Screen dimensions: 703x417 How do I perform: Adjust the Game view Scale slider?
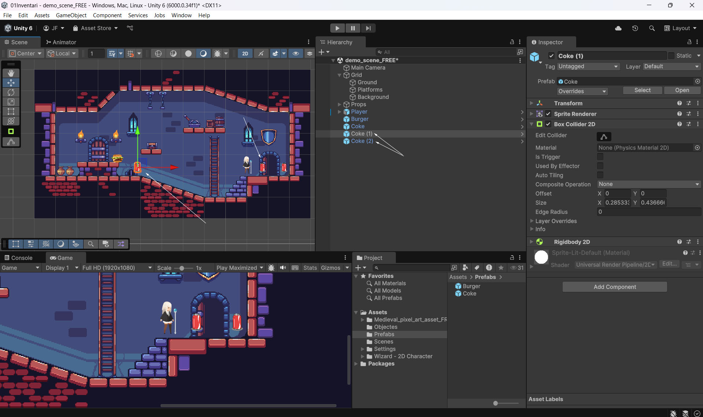tap(181, 268)
